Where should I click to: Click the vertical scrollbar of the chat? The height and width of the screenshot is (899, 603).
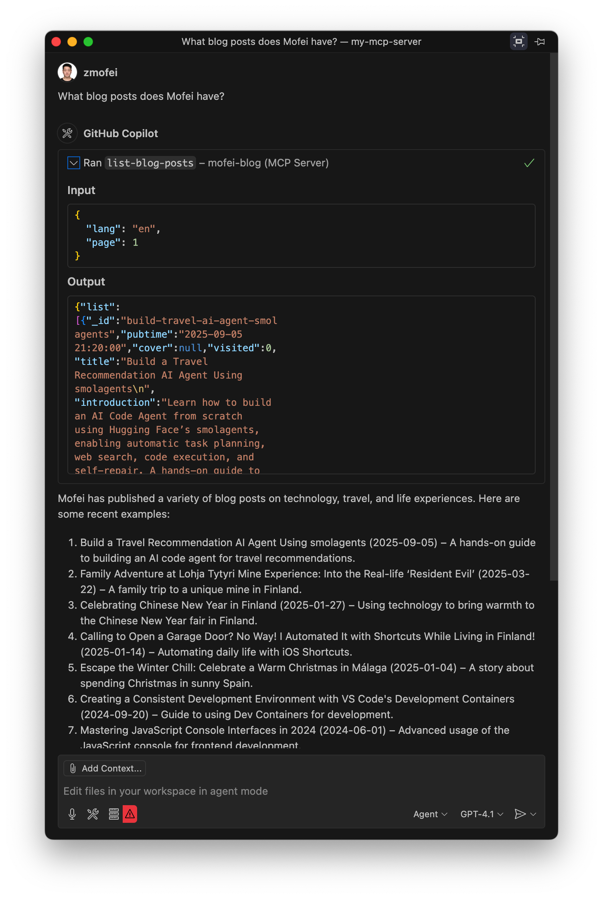(x=554, y=317)
